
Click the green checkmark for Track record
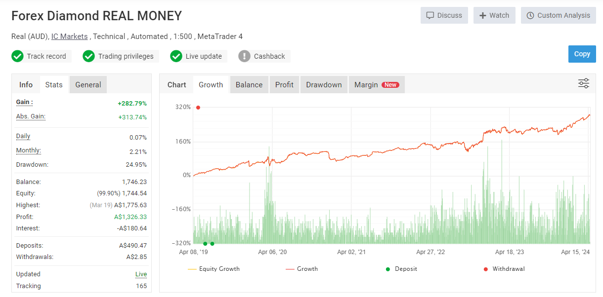coord(17,56)
